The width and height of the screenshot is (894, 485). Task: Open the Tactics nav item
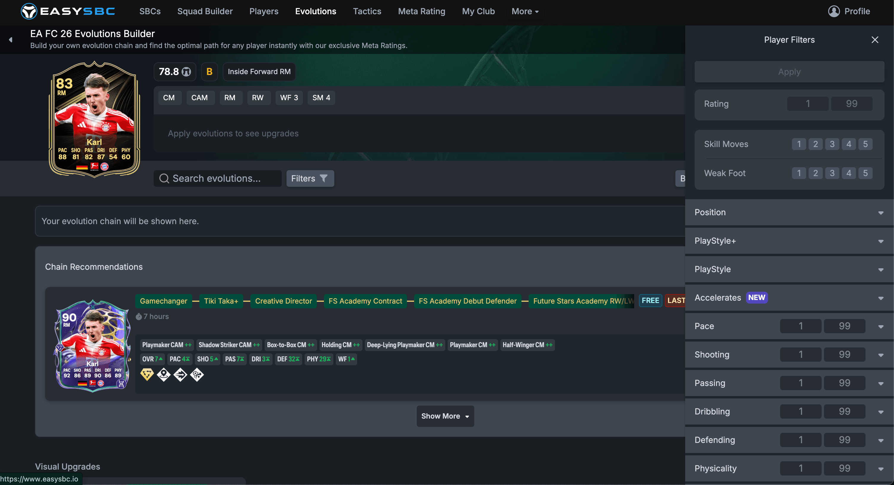[x=367, y=12]
